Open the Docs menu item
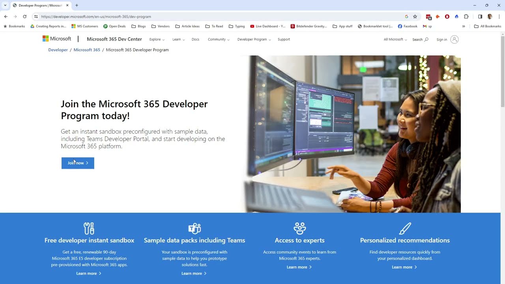Screen dimensions: 505x284 [195, 39]
